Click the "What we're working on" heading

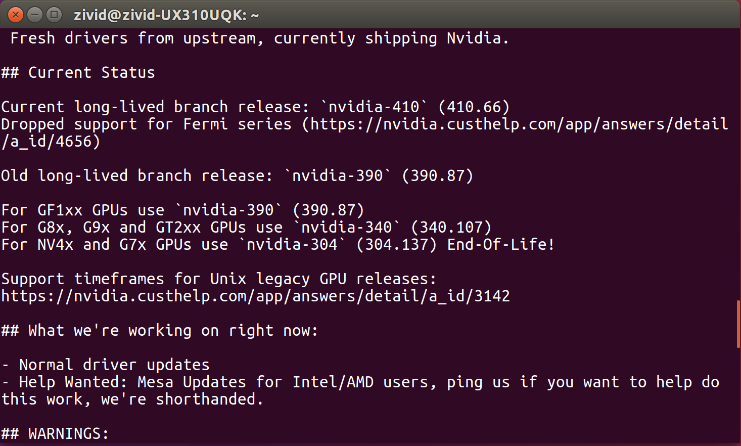point(160,331)
